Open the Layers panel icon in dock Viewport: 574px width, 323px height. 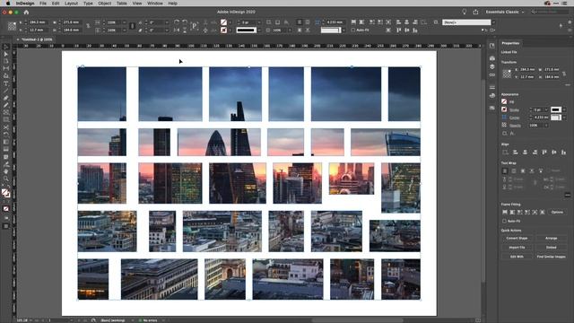pyautogui.click(x=492, y=66)
